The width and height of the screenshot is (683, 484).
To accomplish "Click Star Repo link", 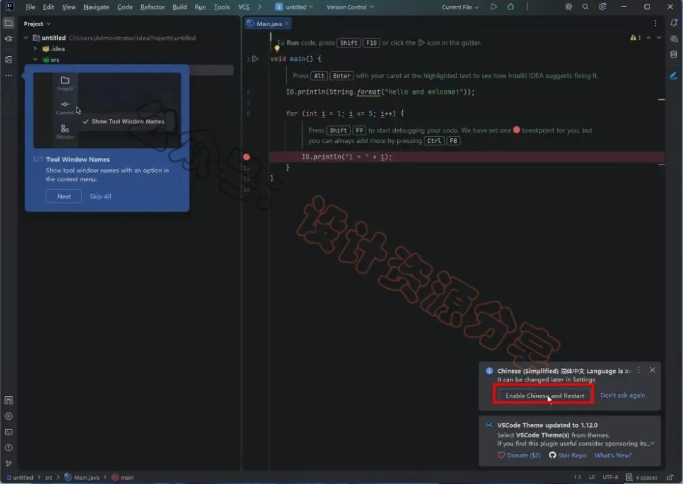I will (x=567, y=456).
